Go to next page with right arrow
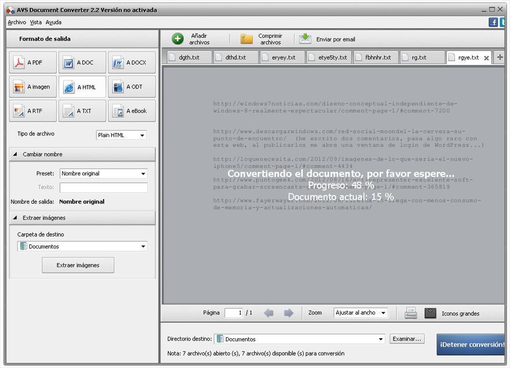The image size is (510, 368). [x=288, y=313]
